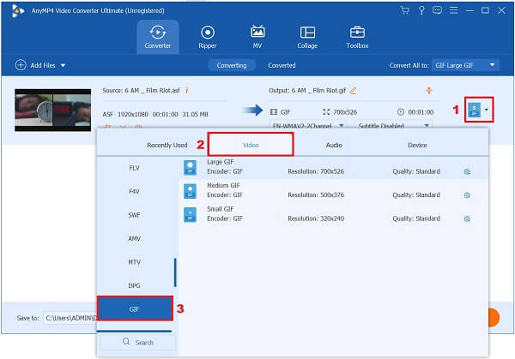The width and height of the screenshot is (515, 359).
Task: Expand arrow beside output format icon
Action: click(487, 110)
